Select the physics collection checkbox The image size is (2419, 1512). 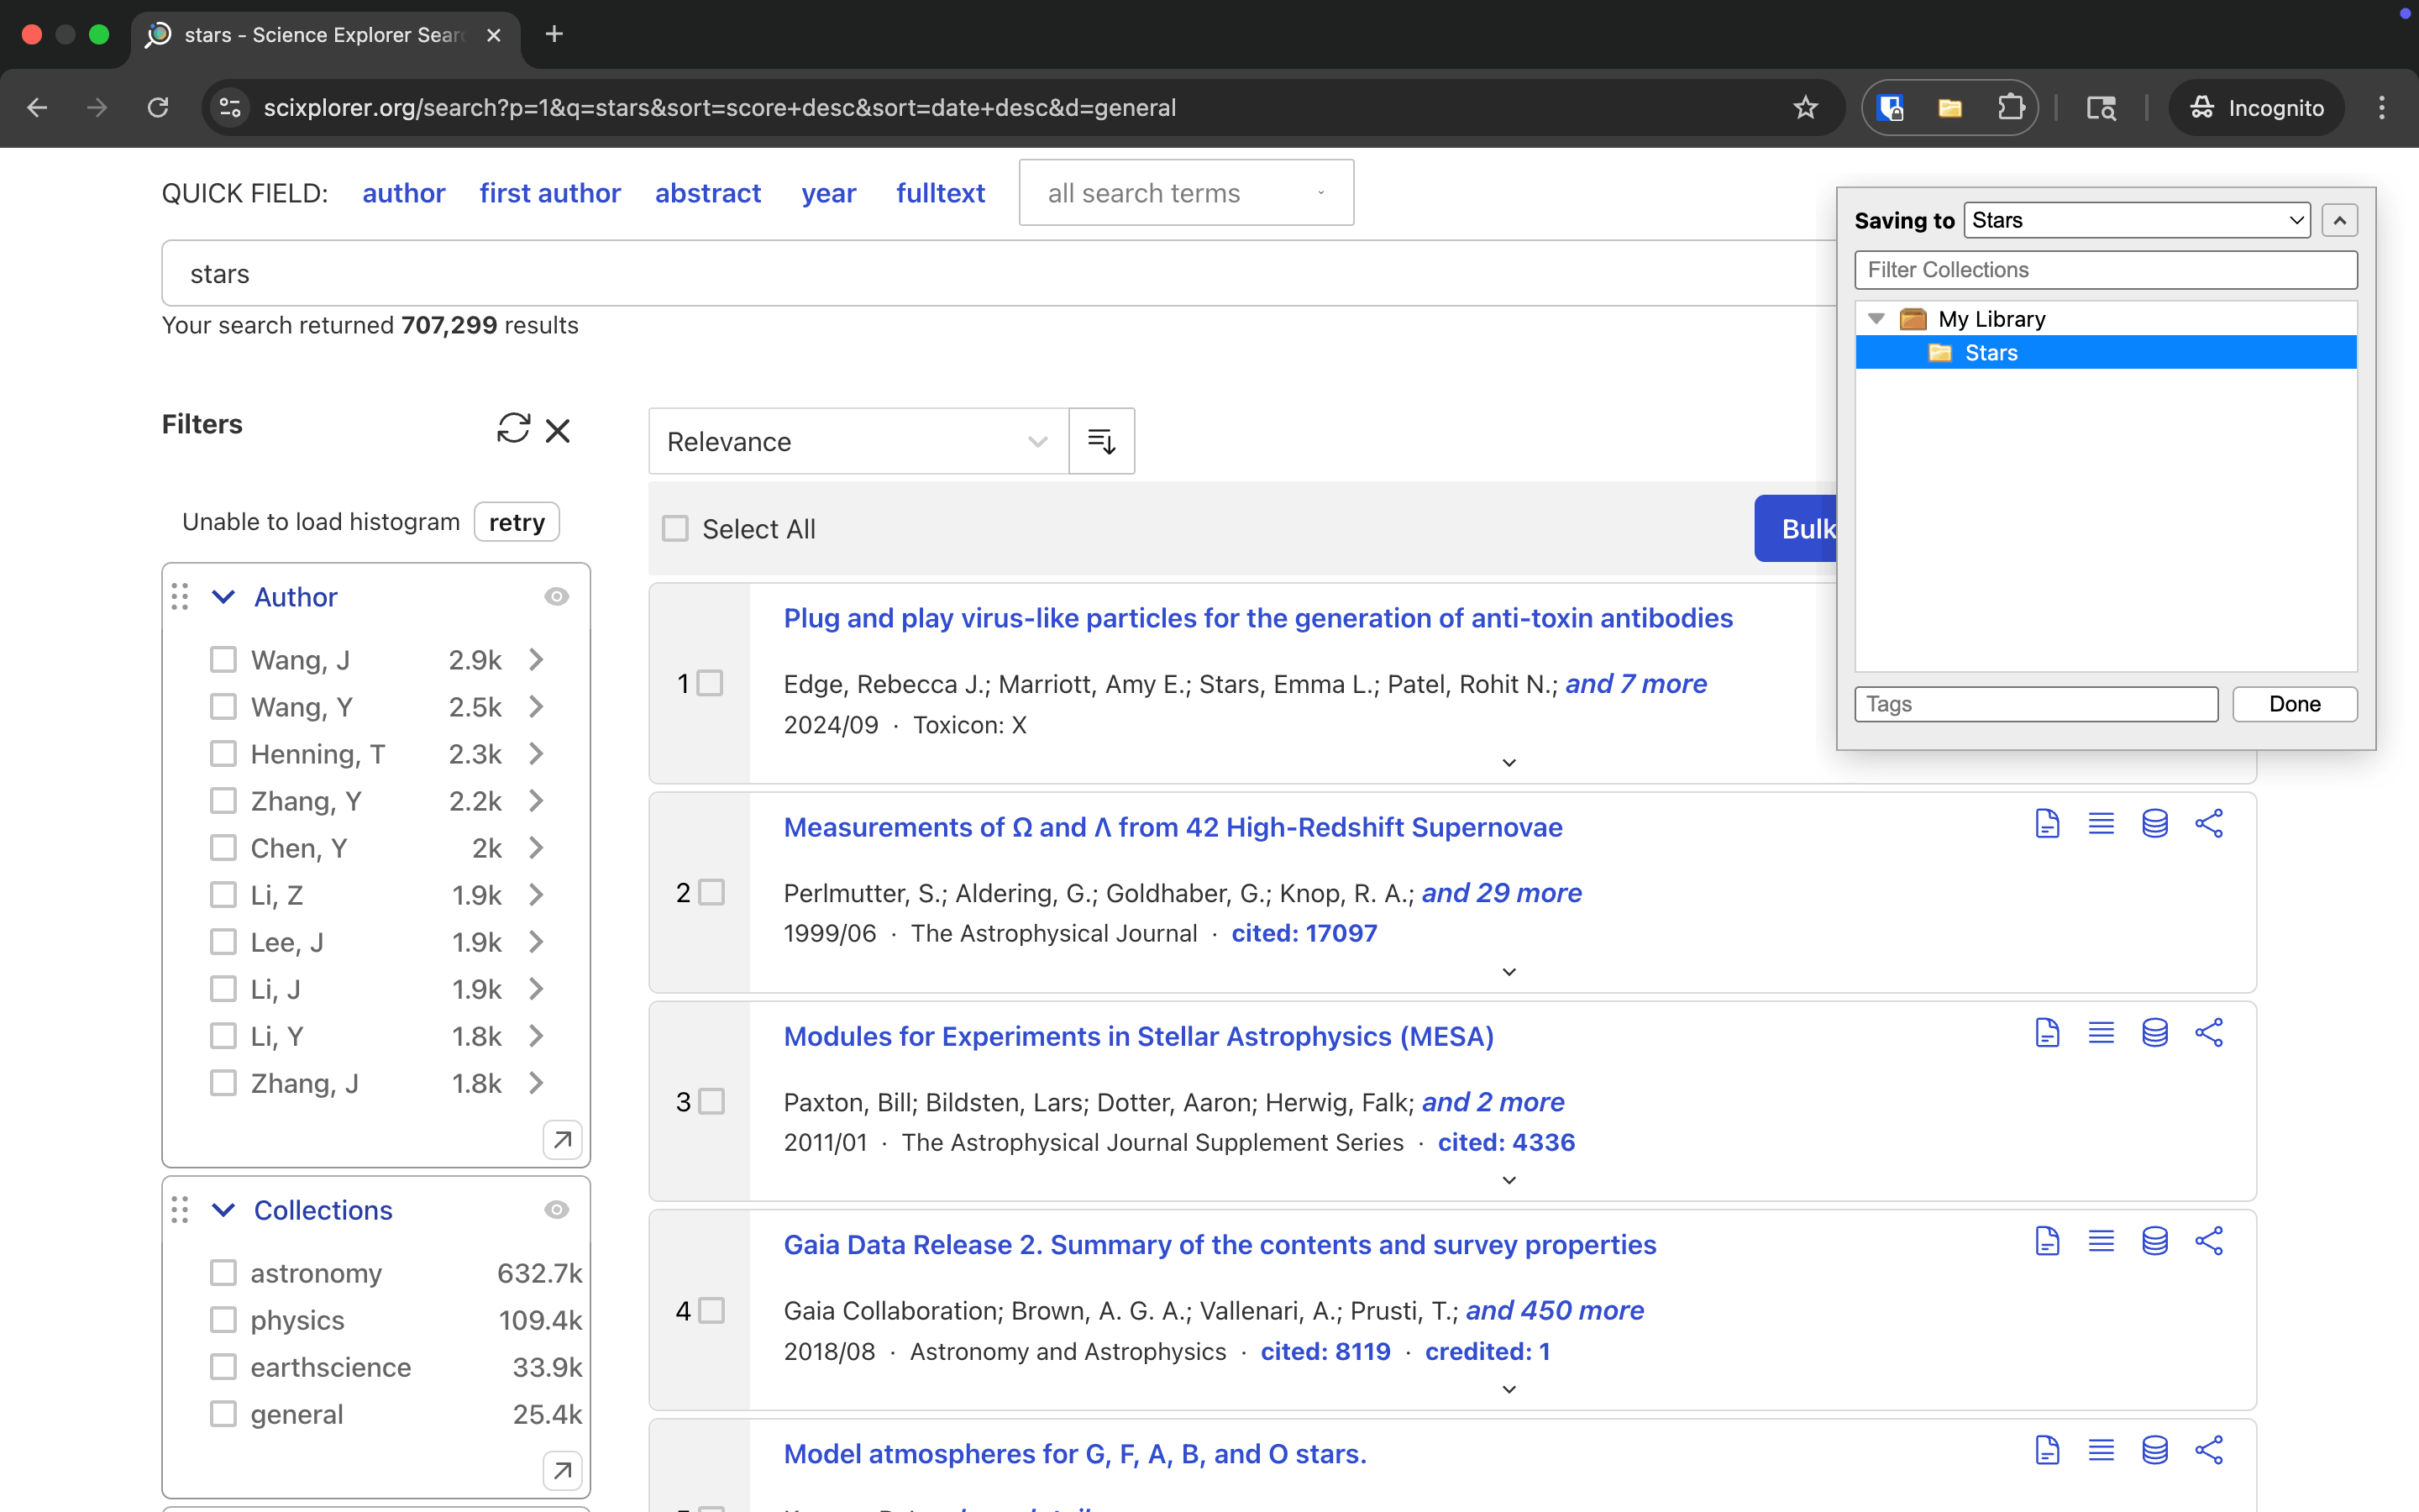[223, 1320]
